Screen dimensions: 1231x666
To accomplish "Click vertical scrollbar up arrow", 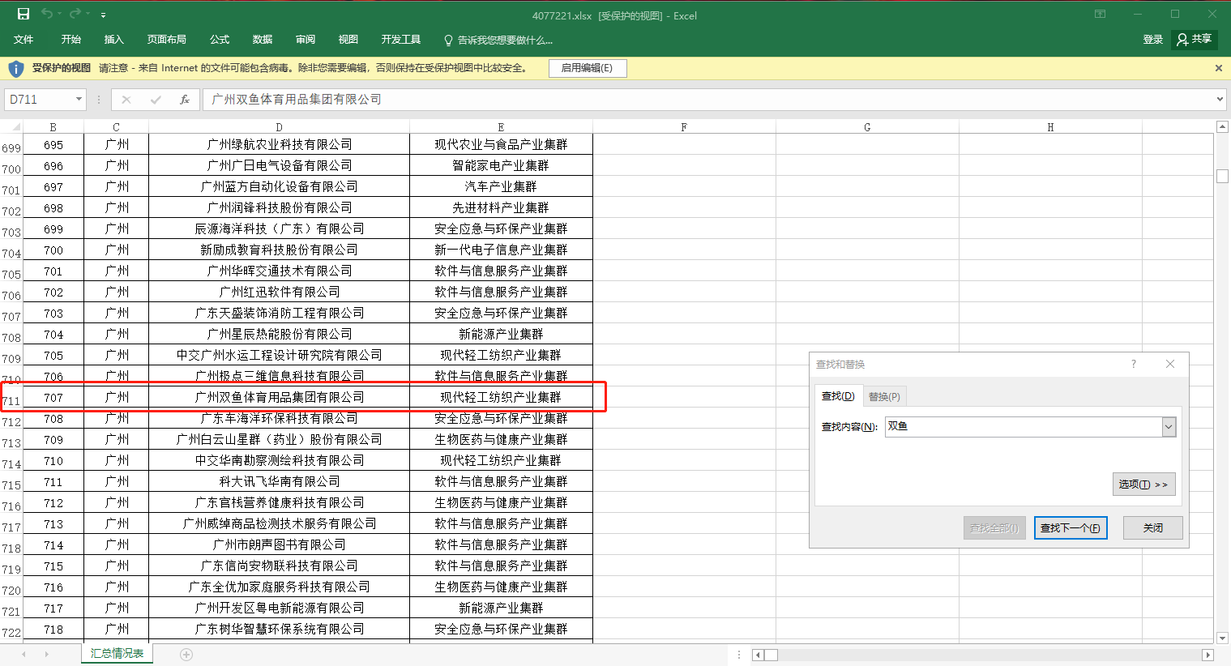I will click(1223, 127).
